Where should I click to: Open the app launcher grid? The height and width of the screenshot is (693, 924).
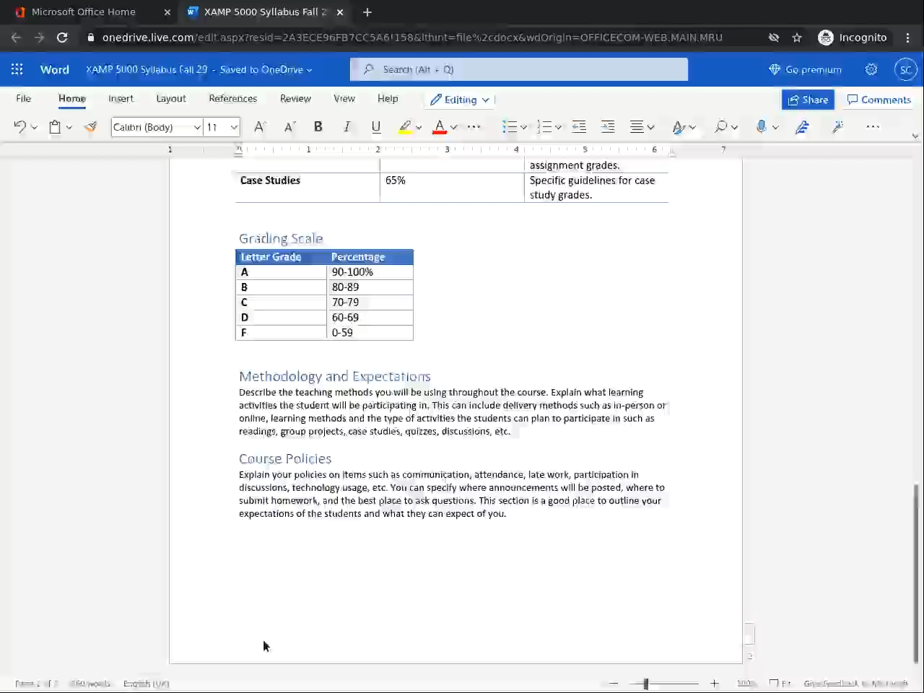17,69
